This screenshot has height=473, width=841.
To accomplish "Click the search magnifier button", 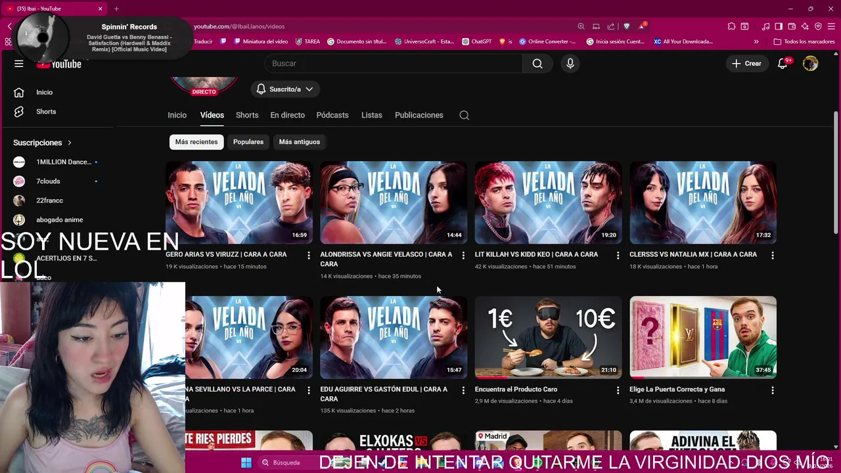I will (537, 64).
